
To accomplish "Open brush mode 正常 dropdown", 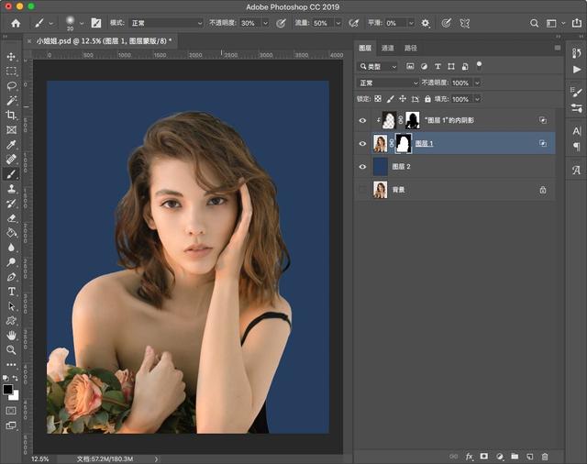I will click(166, 23).
